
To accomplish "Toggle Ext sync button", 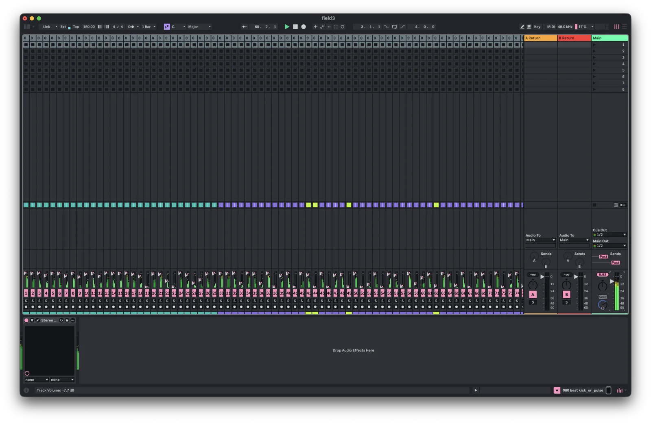I will tap(63, 27).
